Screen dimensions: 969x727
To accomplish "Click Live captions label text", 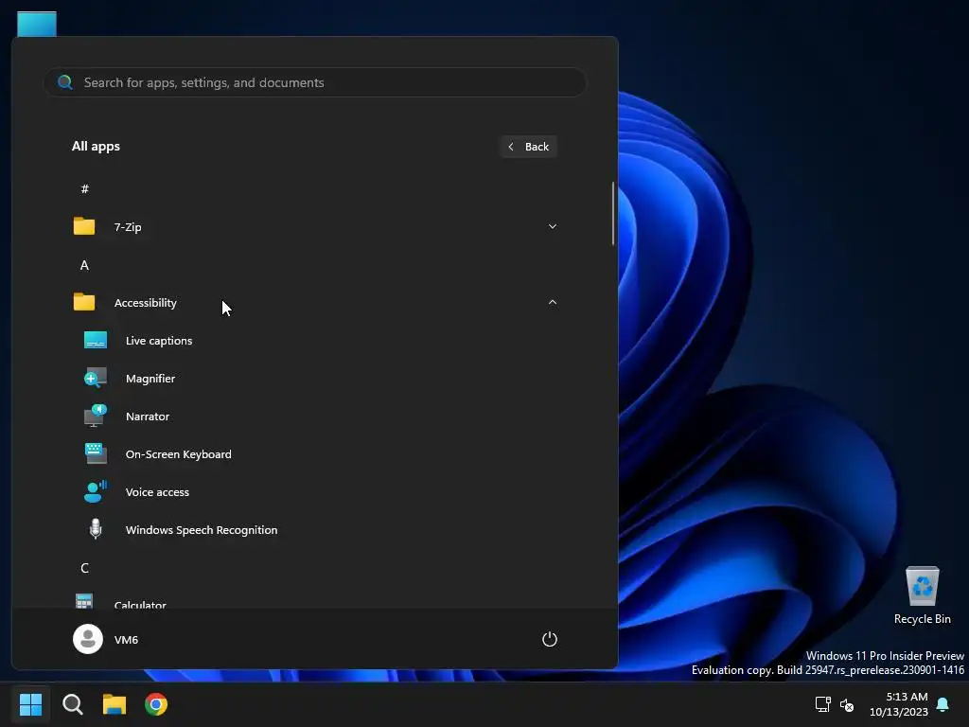I will [x=159, y=341].
